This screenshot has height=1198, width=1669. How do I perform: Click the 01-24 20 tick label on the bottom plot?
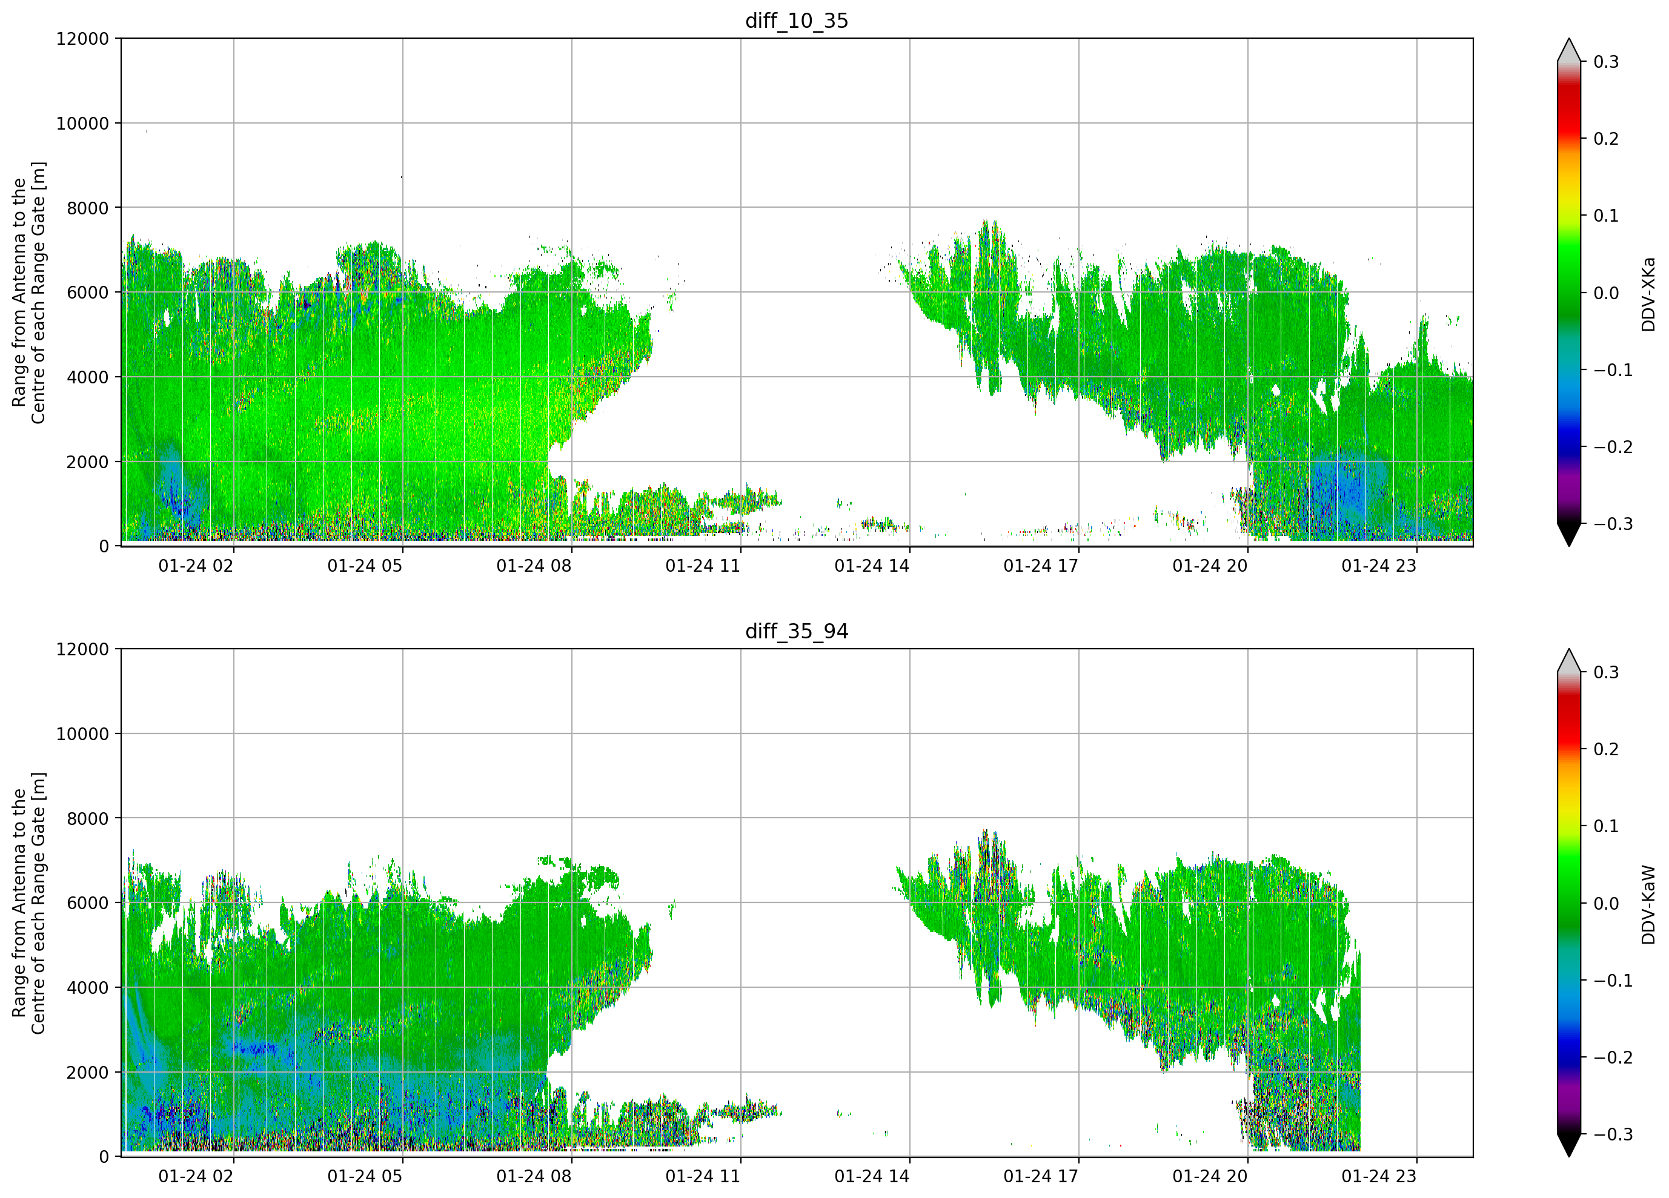tap(1210, 1177)
